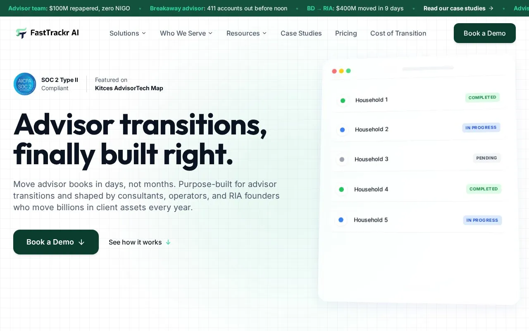This screenshot has height=331, width=529.
Task: Select the Household 1 row
Action: point(417,99)
